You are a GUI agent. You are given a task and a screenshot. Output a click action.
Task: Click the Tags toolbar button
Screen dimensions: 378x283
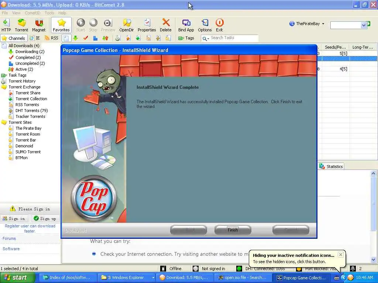pos(186,38)
